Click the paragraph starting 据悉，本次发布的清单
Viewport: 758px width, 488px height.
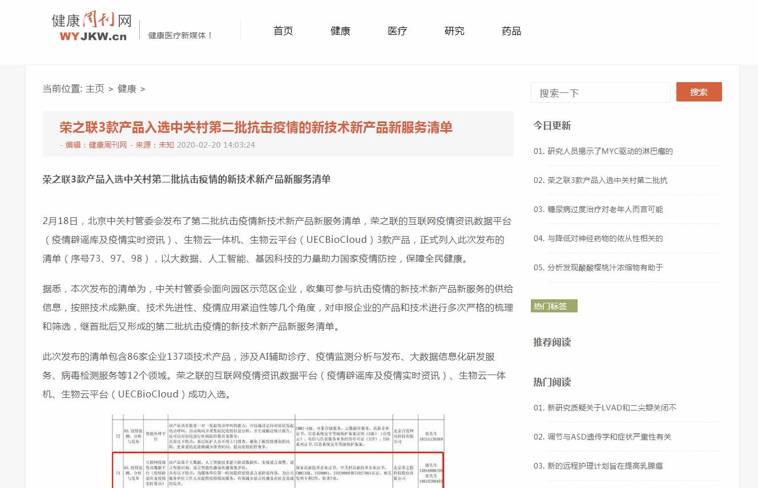click(x=277, y=307)
